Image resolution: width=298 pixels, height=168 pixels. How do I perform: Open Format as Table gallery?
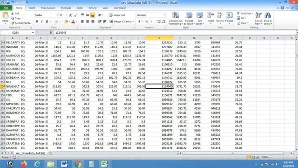(x=189, y=19)
